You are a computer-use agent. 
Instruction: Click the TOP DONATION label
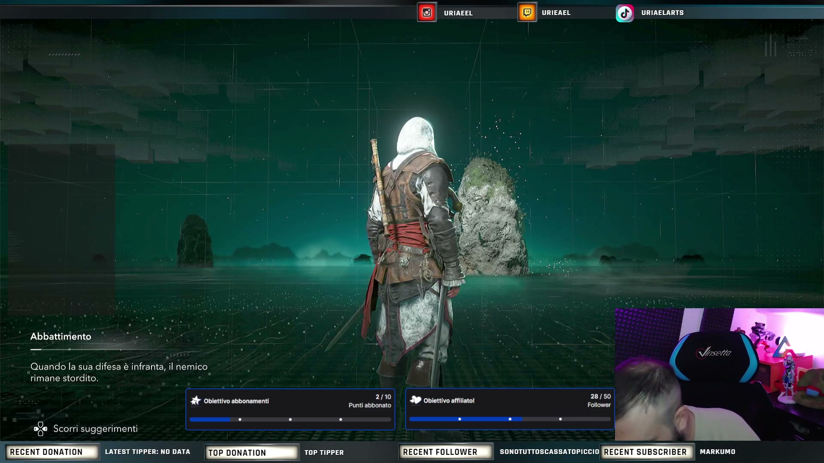[251, 452]
